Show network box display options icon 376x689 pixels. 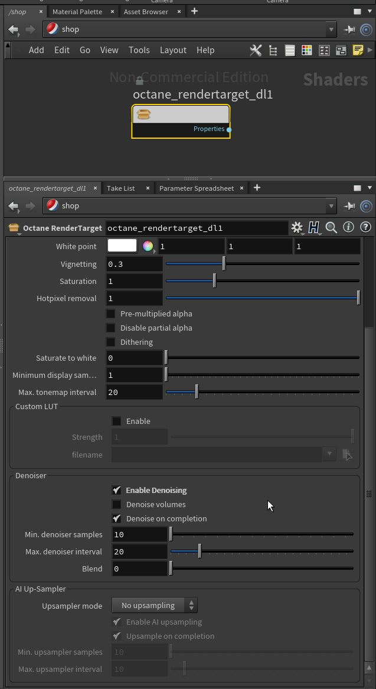tap(341, 51)
